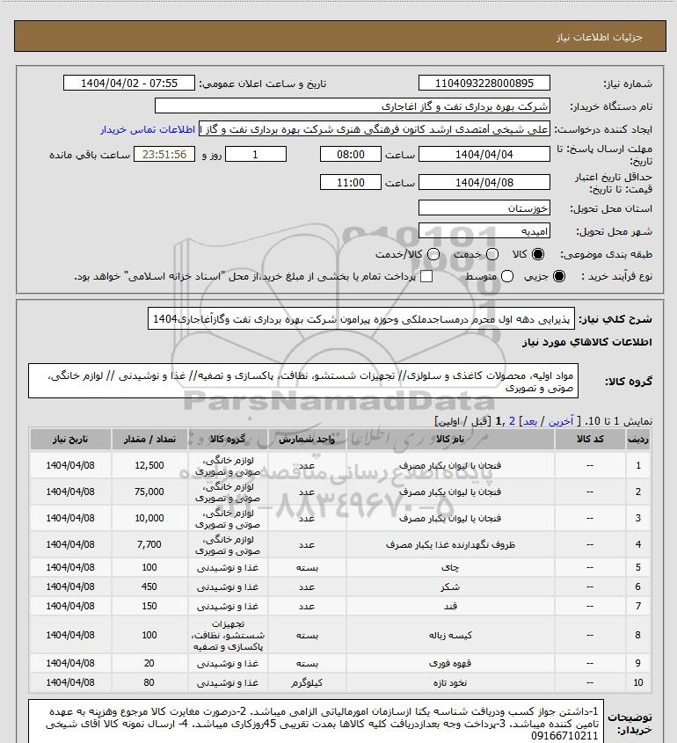
Task: Click ظروف نگهدارنده غذا یکبار مصرف item name
Action: [450, 545]
